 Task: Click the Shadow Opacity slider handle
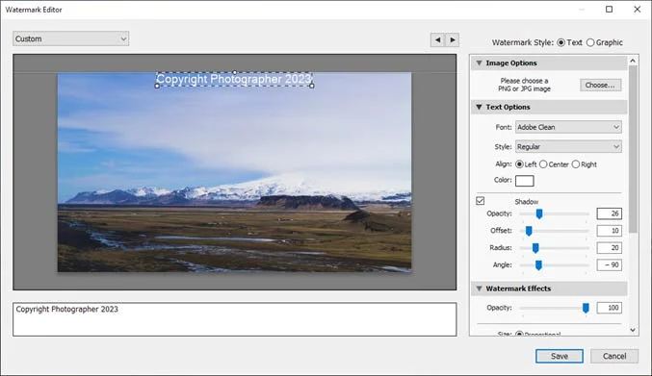[x=539, y=213]
